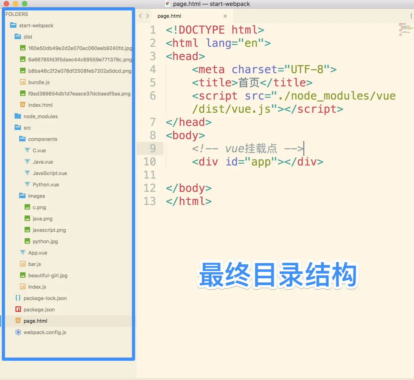Open Python.vue from components
Screen dimensions: 414x380
click(46, 185)
